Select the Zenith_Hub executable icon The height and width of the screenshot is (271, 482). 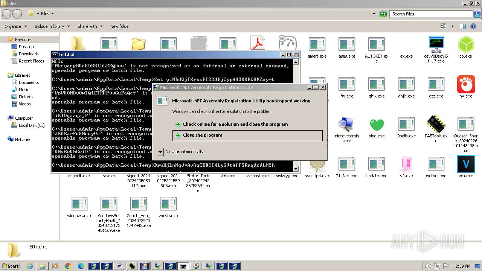(x=139, y=204)
